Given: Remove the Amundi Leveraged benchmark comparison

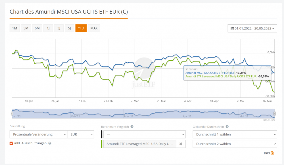Looking at the screenshot, I should tap(181, 144).
